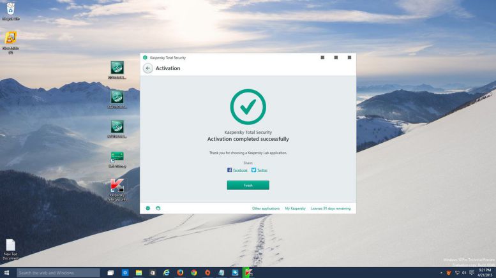Select the first green disc installer icon

click(117, 69)
